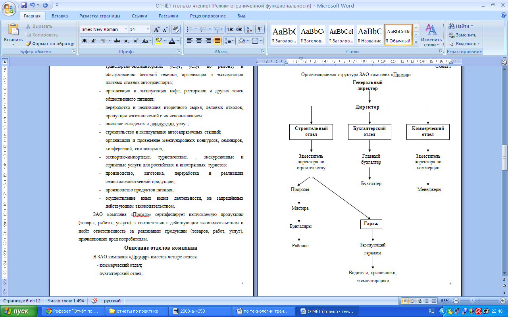508x317 pixels.
Task: Open line spacing dropdown
Action: click(229, 41)
